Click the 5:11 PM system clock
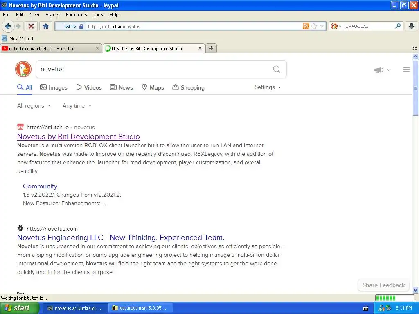 coord(404,308)
